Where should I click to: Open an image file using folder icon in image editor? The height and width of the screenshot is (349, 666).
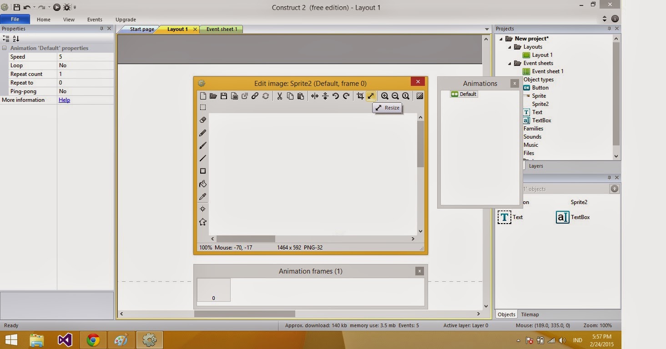tap(213, 96)
